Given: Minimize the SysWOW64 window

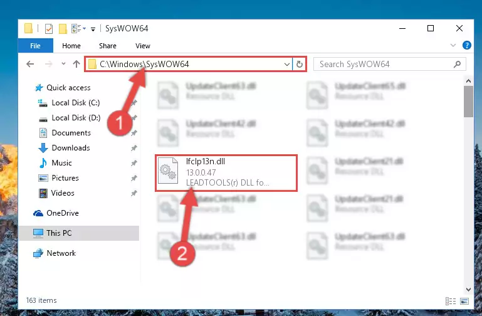Looking at the screenshot, I should coord(402,29).
